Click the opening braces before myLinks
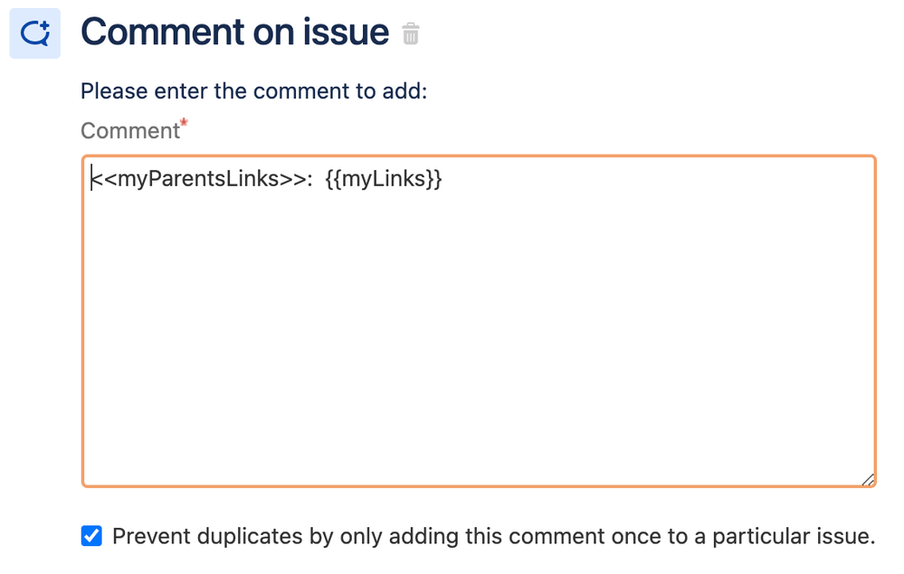 [x=333, y=179]
